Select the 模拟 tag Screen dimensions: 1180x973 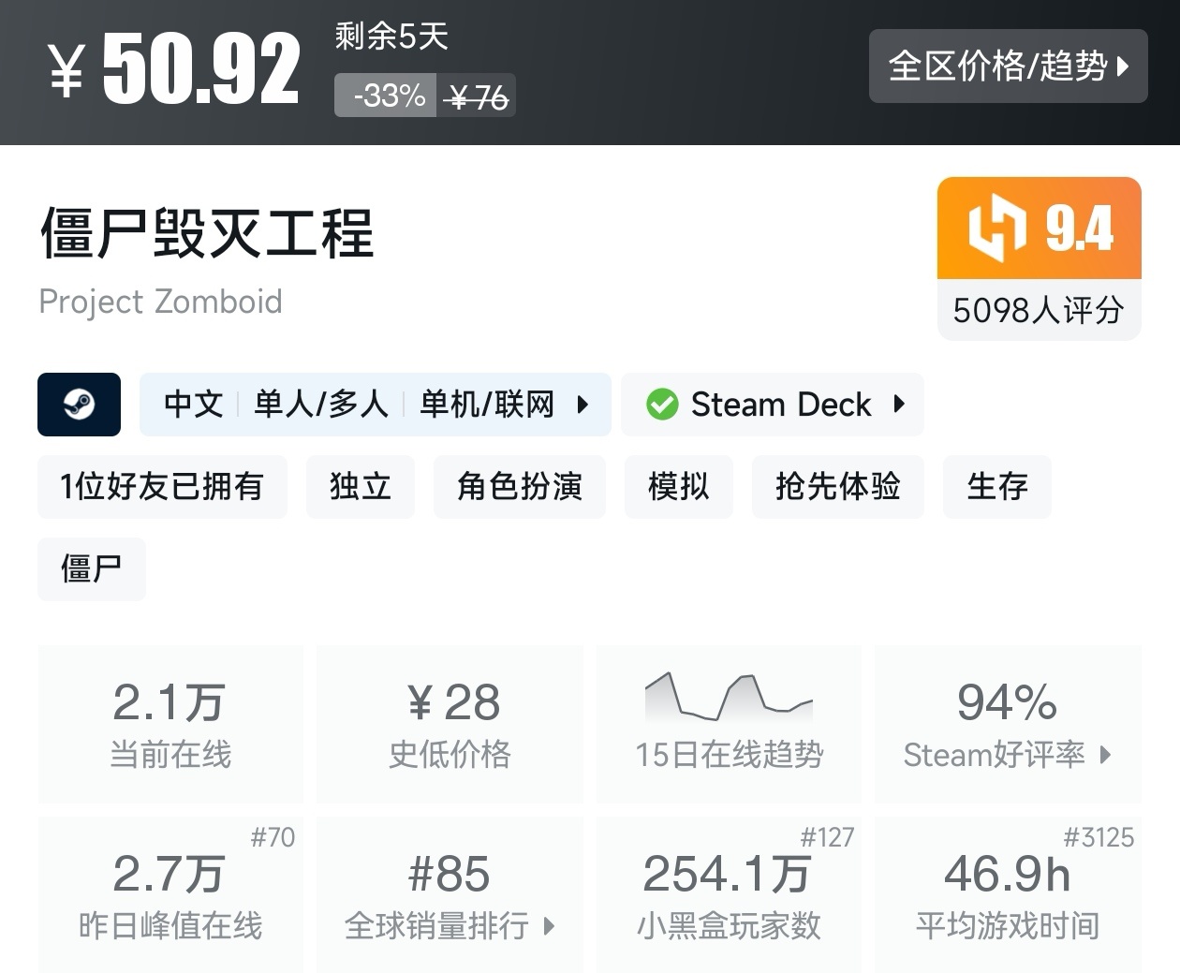(678, 487)
